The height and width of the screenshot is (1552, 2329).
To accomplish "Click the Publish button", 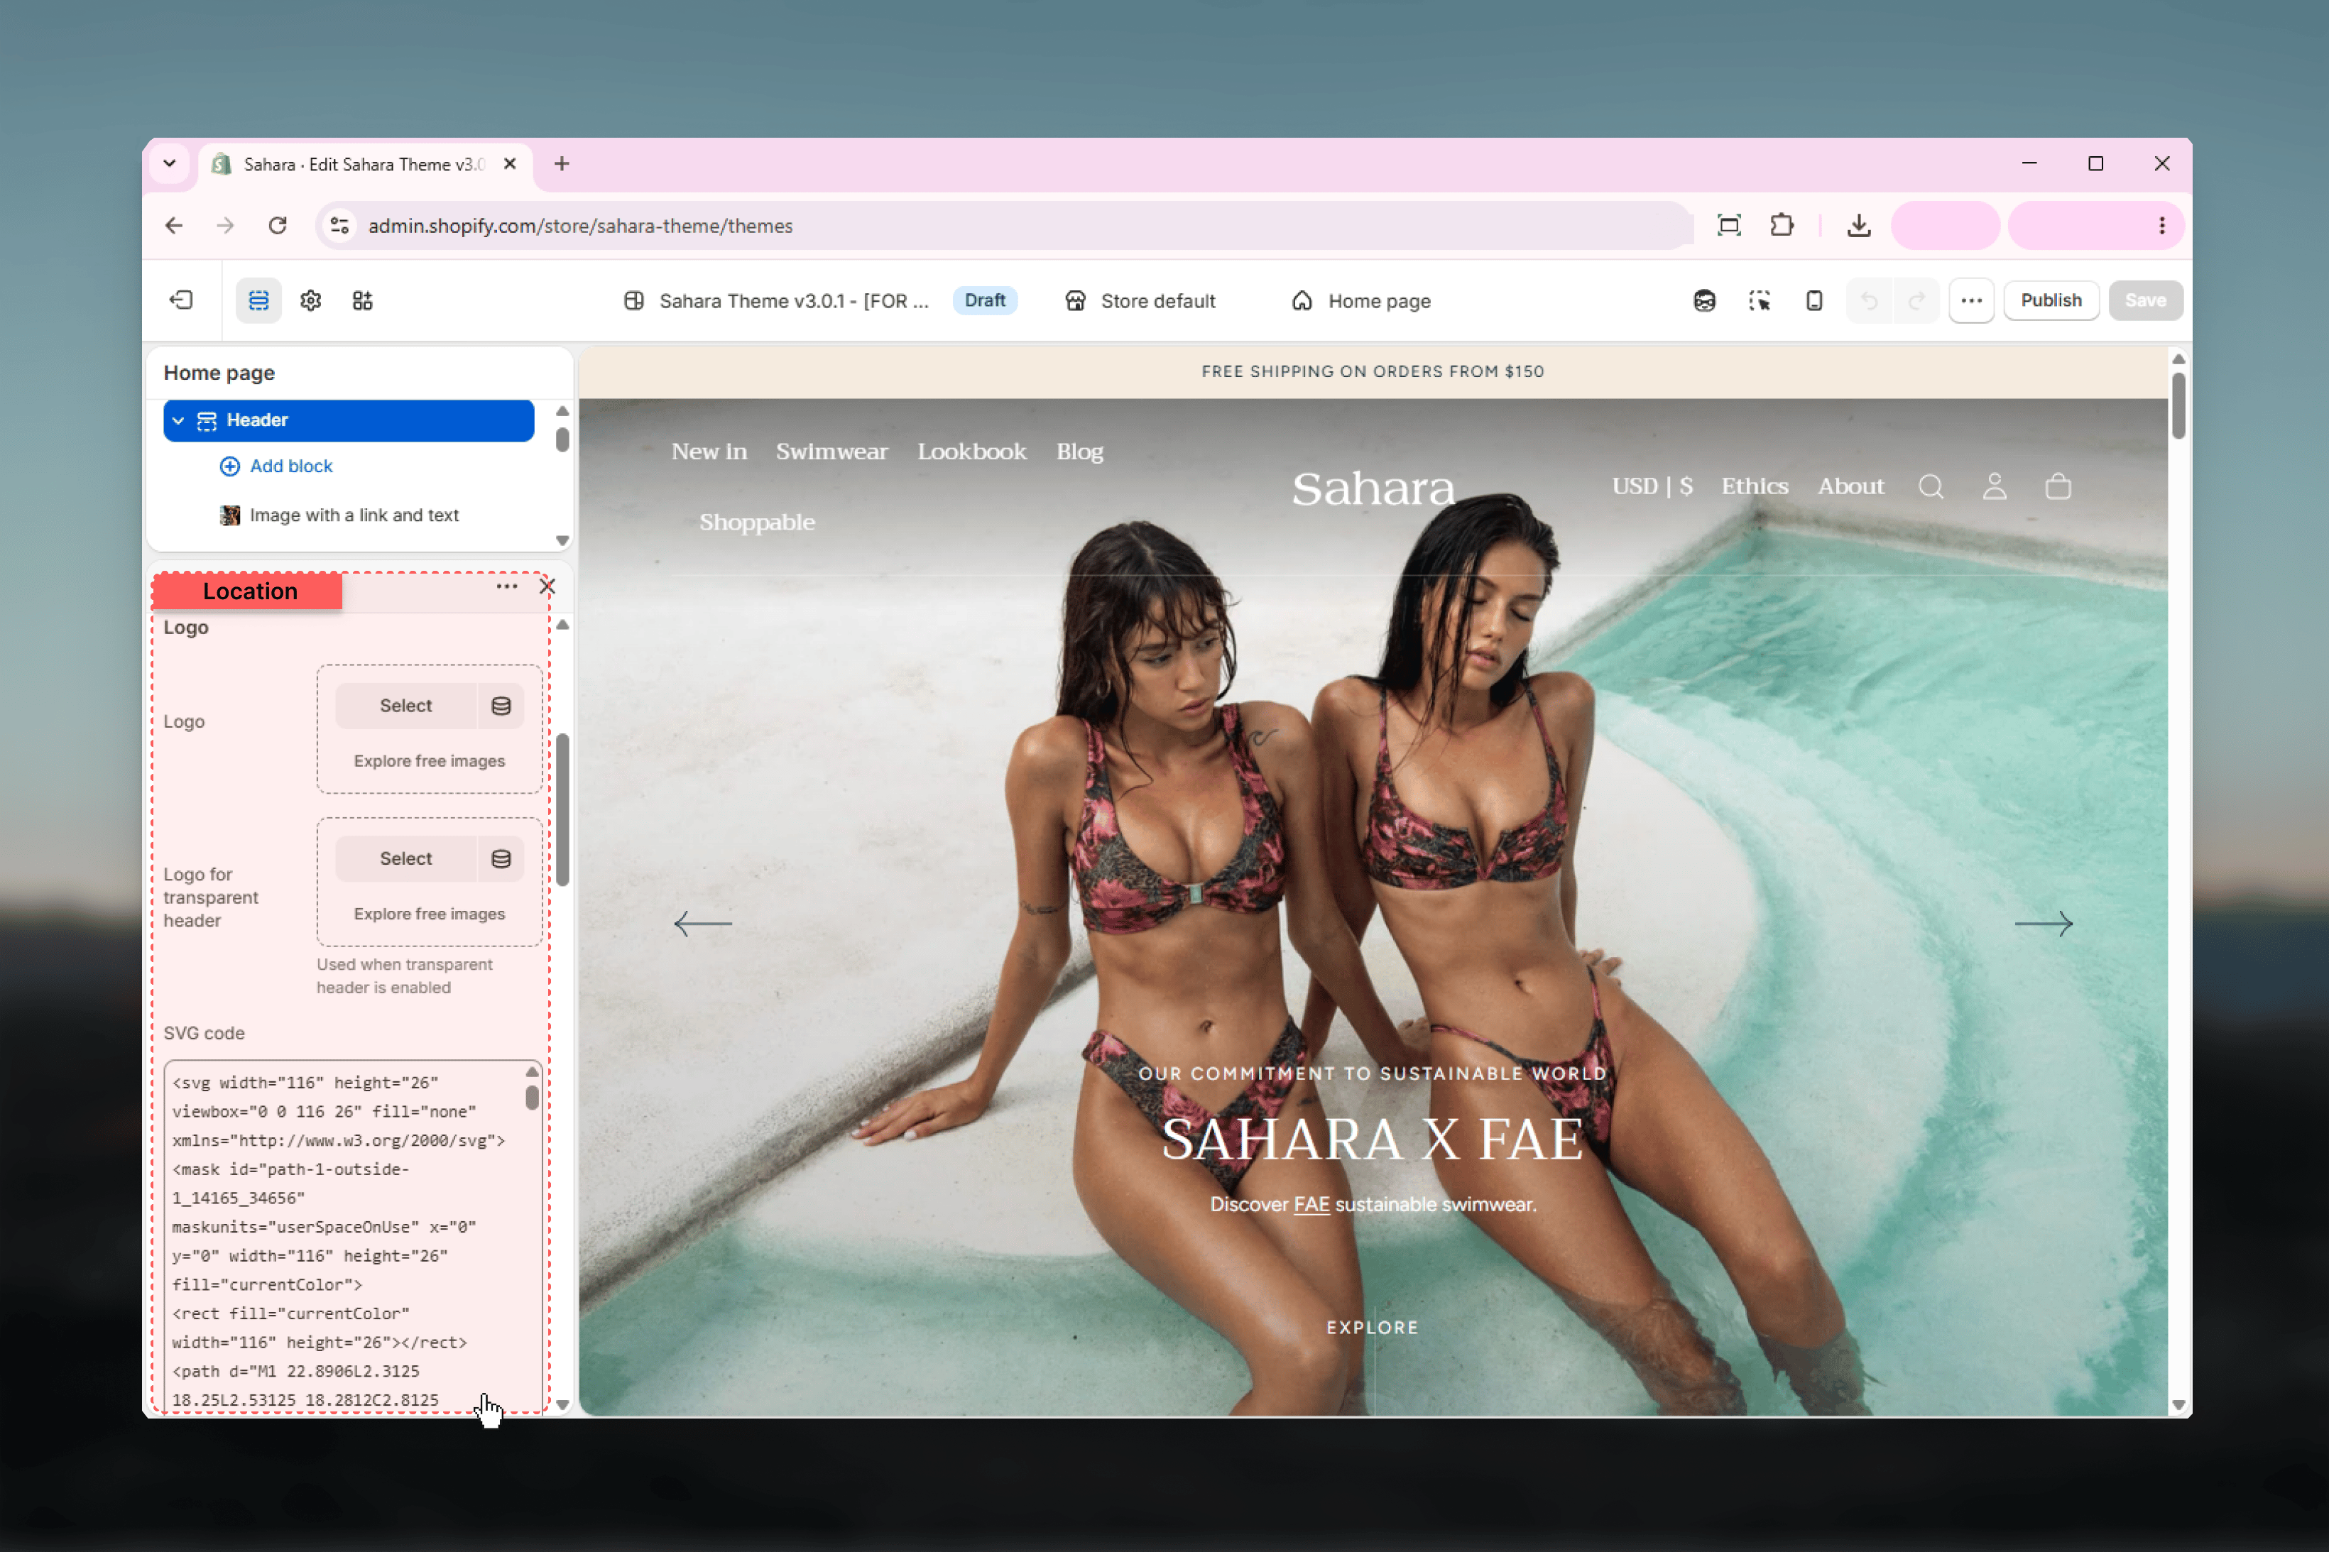I will point(2051,300).
